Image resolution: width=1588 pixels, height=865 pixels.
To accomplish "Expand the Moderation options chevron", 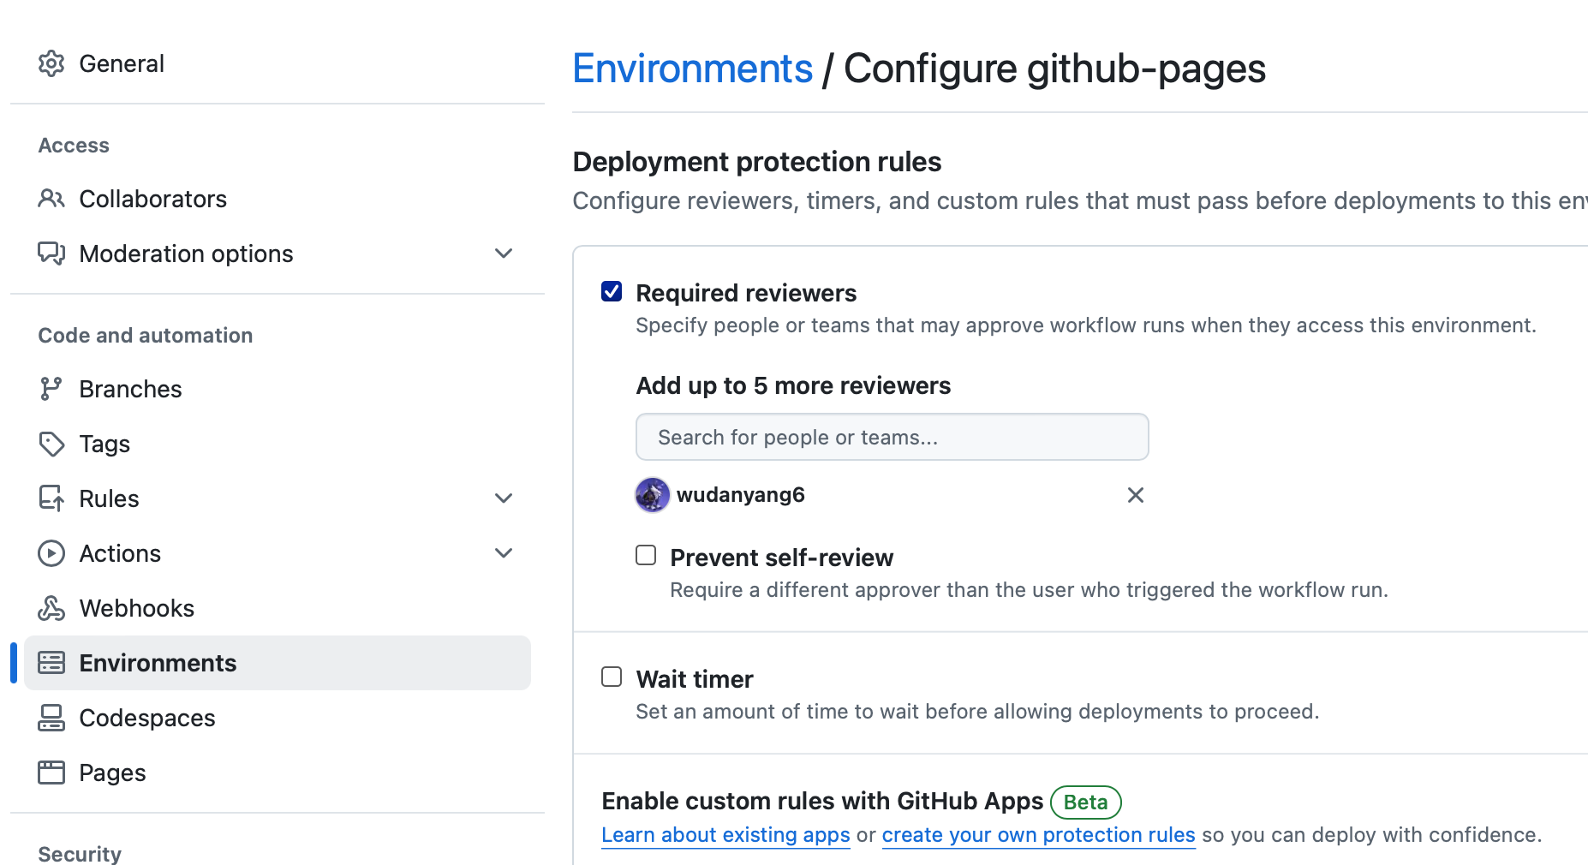I will 504,254.
